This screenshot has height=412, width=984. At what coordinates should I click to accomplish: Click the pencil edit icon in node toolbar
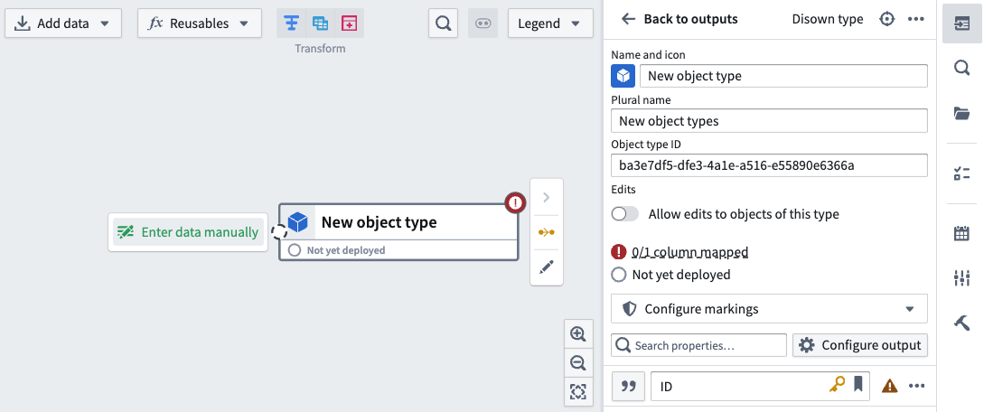[546, 267]
